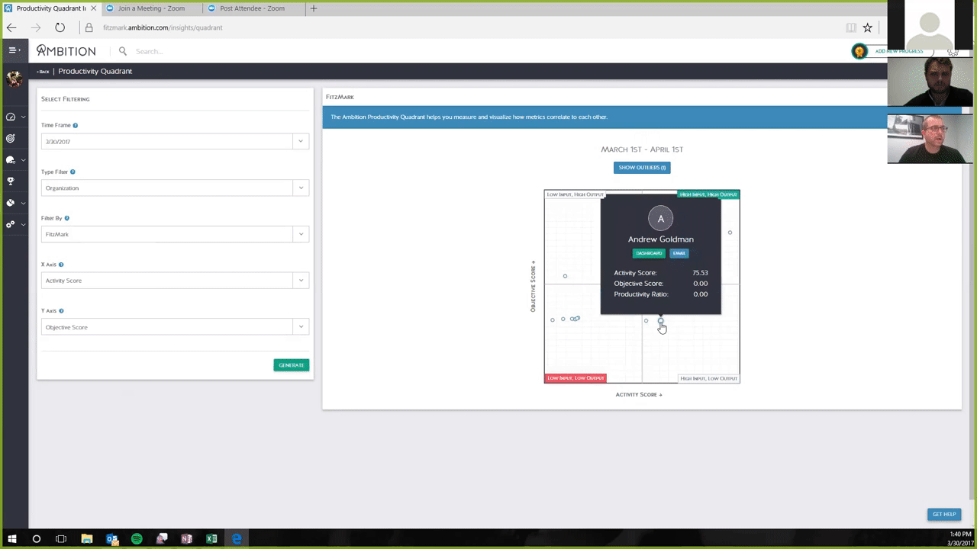Click the Time Frame help icon
Screen dimensions: 977x549
click(x=75, y=125)
